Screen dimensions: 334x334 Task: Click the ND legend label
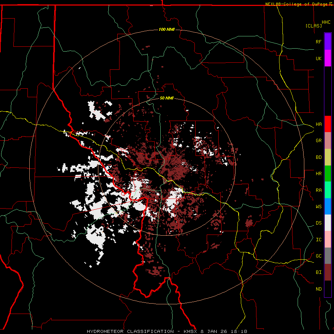pos(318,289)
